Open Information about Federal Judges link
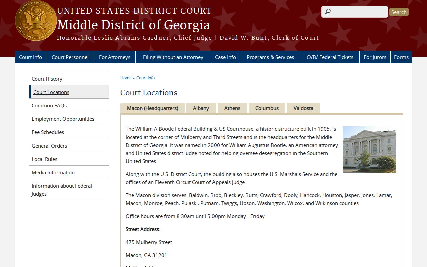 (x=69, y=190)
